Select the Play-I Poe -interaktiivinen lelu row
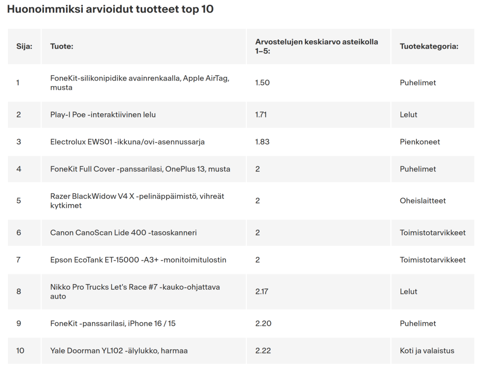Screen dimensions: 479x367 (x=103, y=115)
